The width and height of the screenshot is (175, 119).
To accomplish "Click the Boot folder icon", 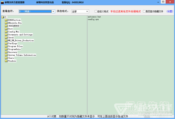I will click(x=6, y=29).
